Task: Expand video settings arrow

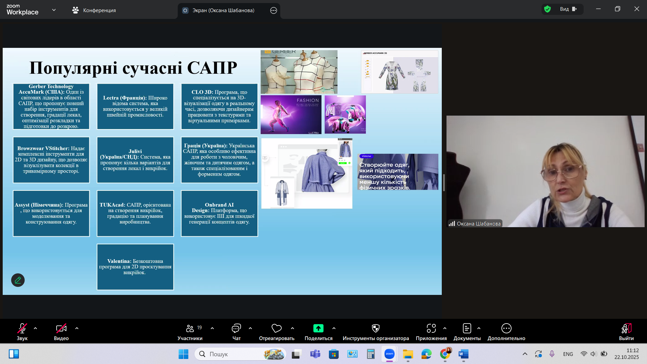Action: click(77, 328)
